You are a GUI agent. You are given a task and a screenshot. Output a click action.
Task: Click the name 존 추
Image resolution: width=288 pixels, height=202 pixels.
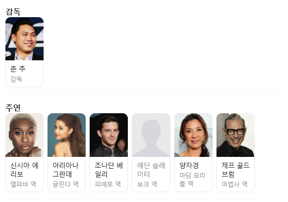[18, 69]
